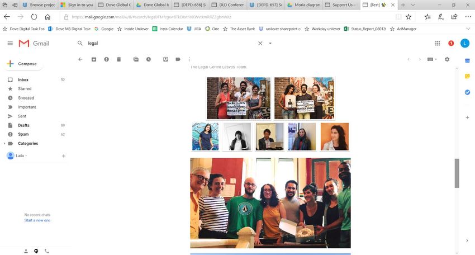475x255 pixels.
Task: Open the Hangouts conversations icon
Action: pyautogui.click(x=36, y=251)
